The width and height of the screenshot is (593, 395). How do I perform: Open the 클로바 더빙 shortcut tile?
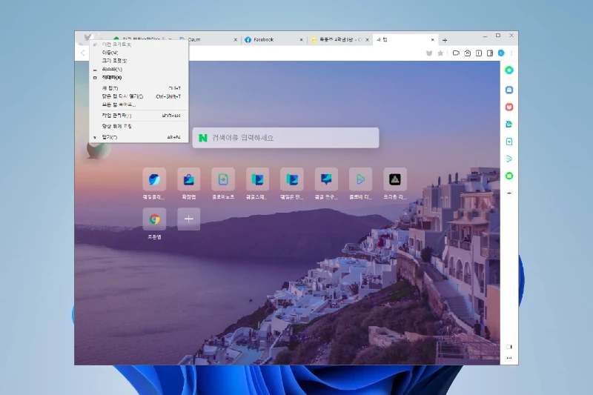point(360,179)
